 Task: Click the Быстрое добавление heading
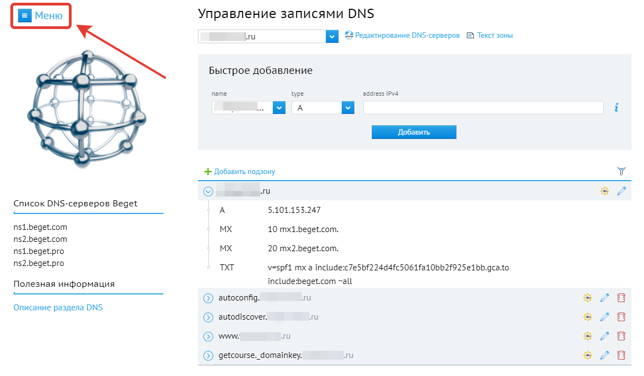(260, 71)
